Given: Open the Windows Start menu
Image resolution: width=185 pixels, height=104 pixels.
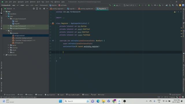Looking at the screenshot, I should click(x=60, y=101).
